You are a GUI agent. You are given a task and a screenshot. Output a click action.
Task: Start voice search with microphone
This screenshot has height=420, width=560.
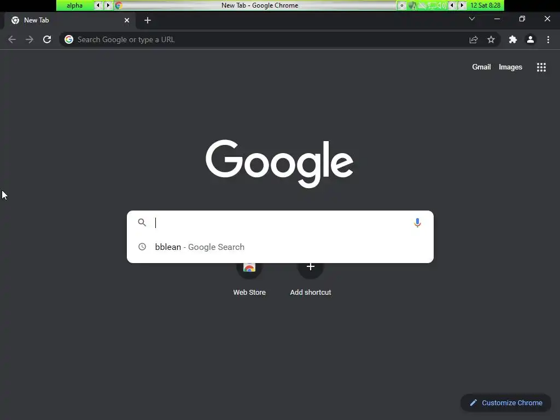[417, 223]
